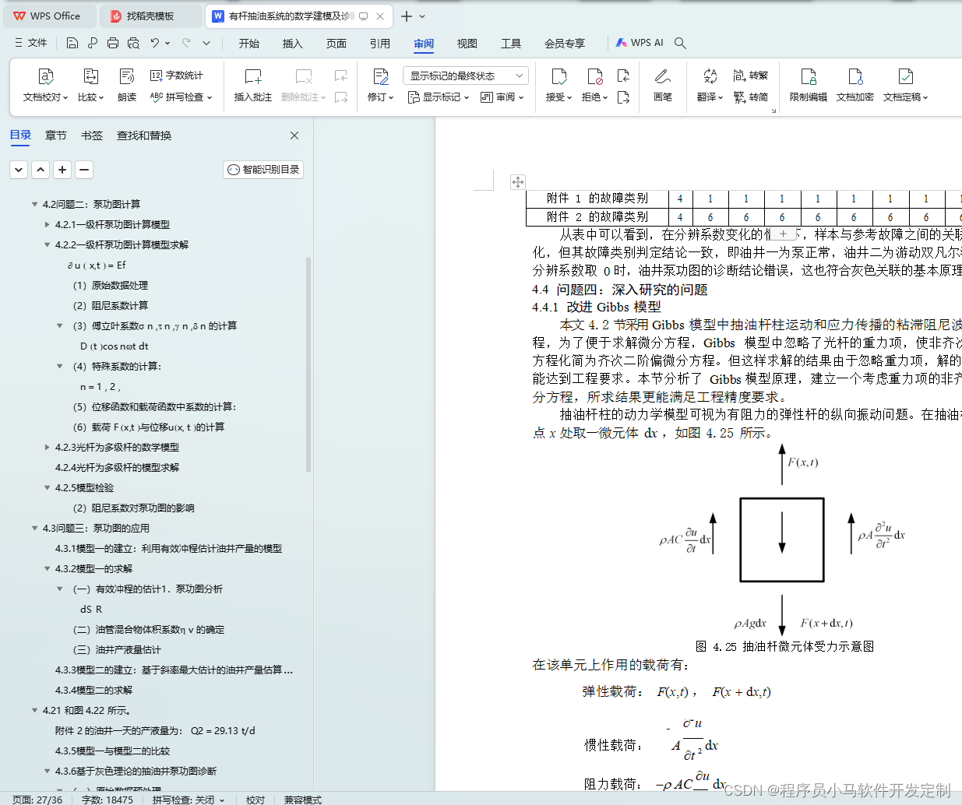Screen dimensions: 962x805
Task: Start 朗读 read aloud
Action: pos(127,86)
